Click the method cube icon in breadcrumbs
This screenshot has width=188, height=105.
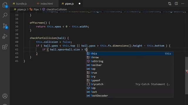(44, 9)
